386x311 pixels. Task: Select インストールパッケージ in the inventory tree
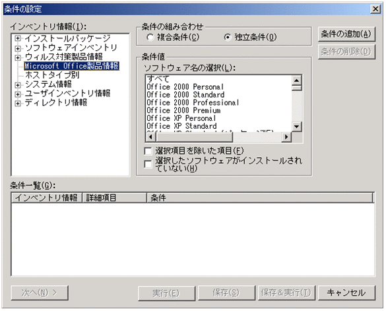coord(67,38)
